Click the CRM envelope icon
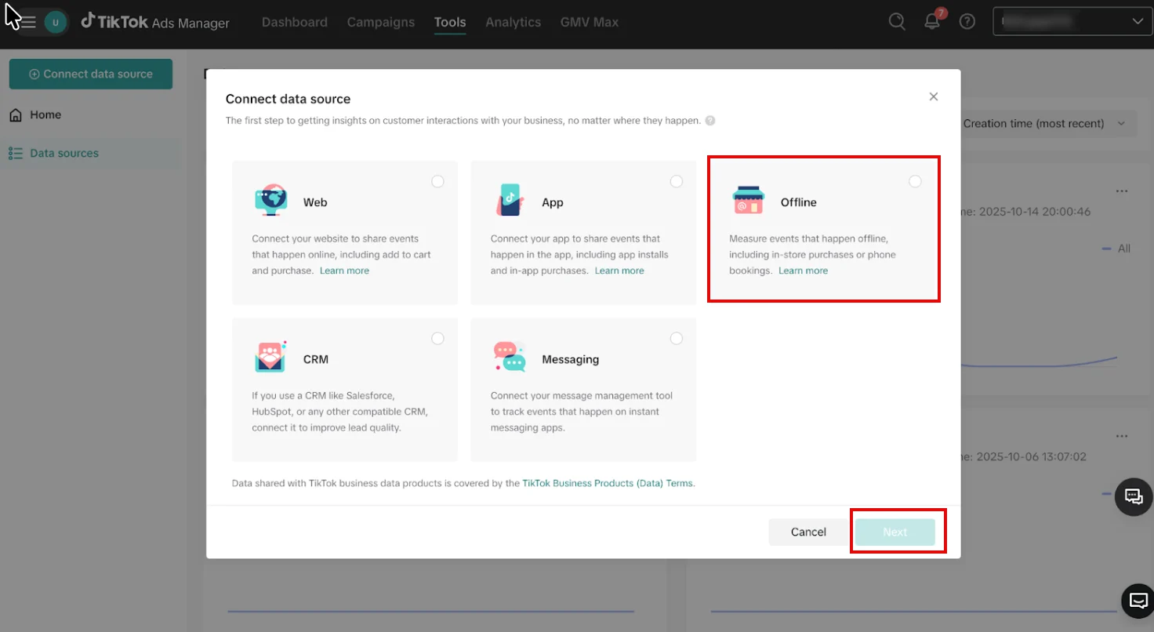 (271, 357)
